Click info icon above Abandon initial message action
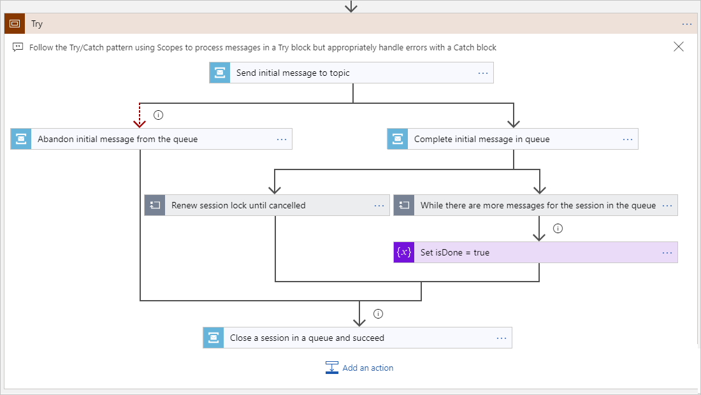The height and width of the screenshot is (395, 701). click(x=157, y=115)
